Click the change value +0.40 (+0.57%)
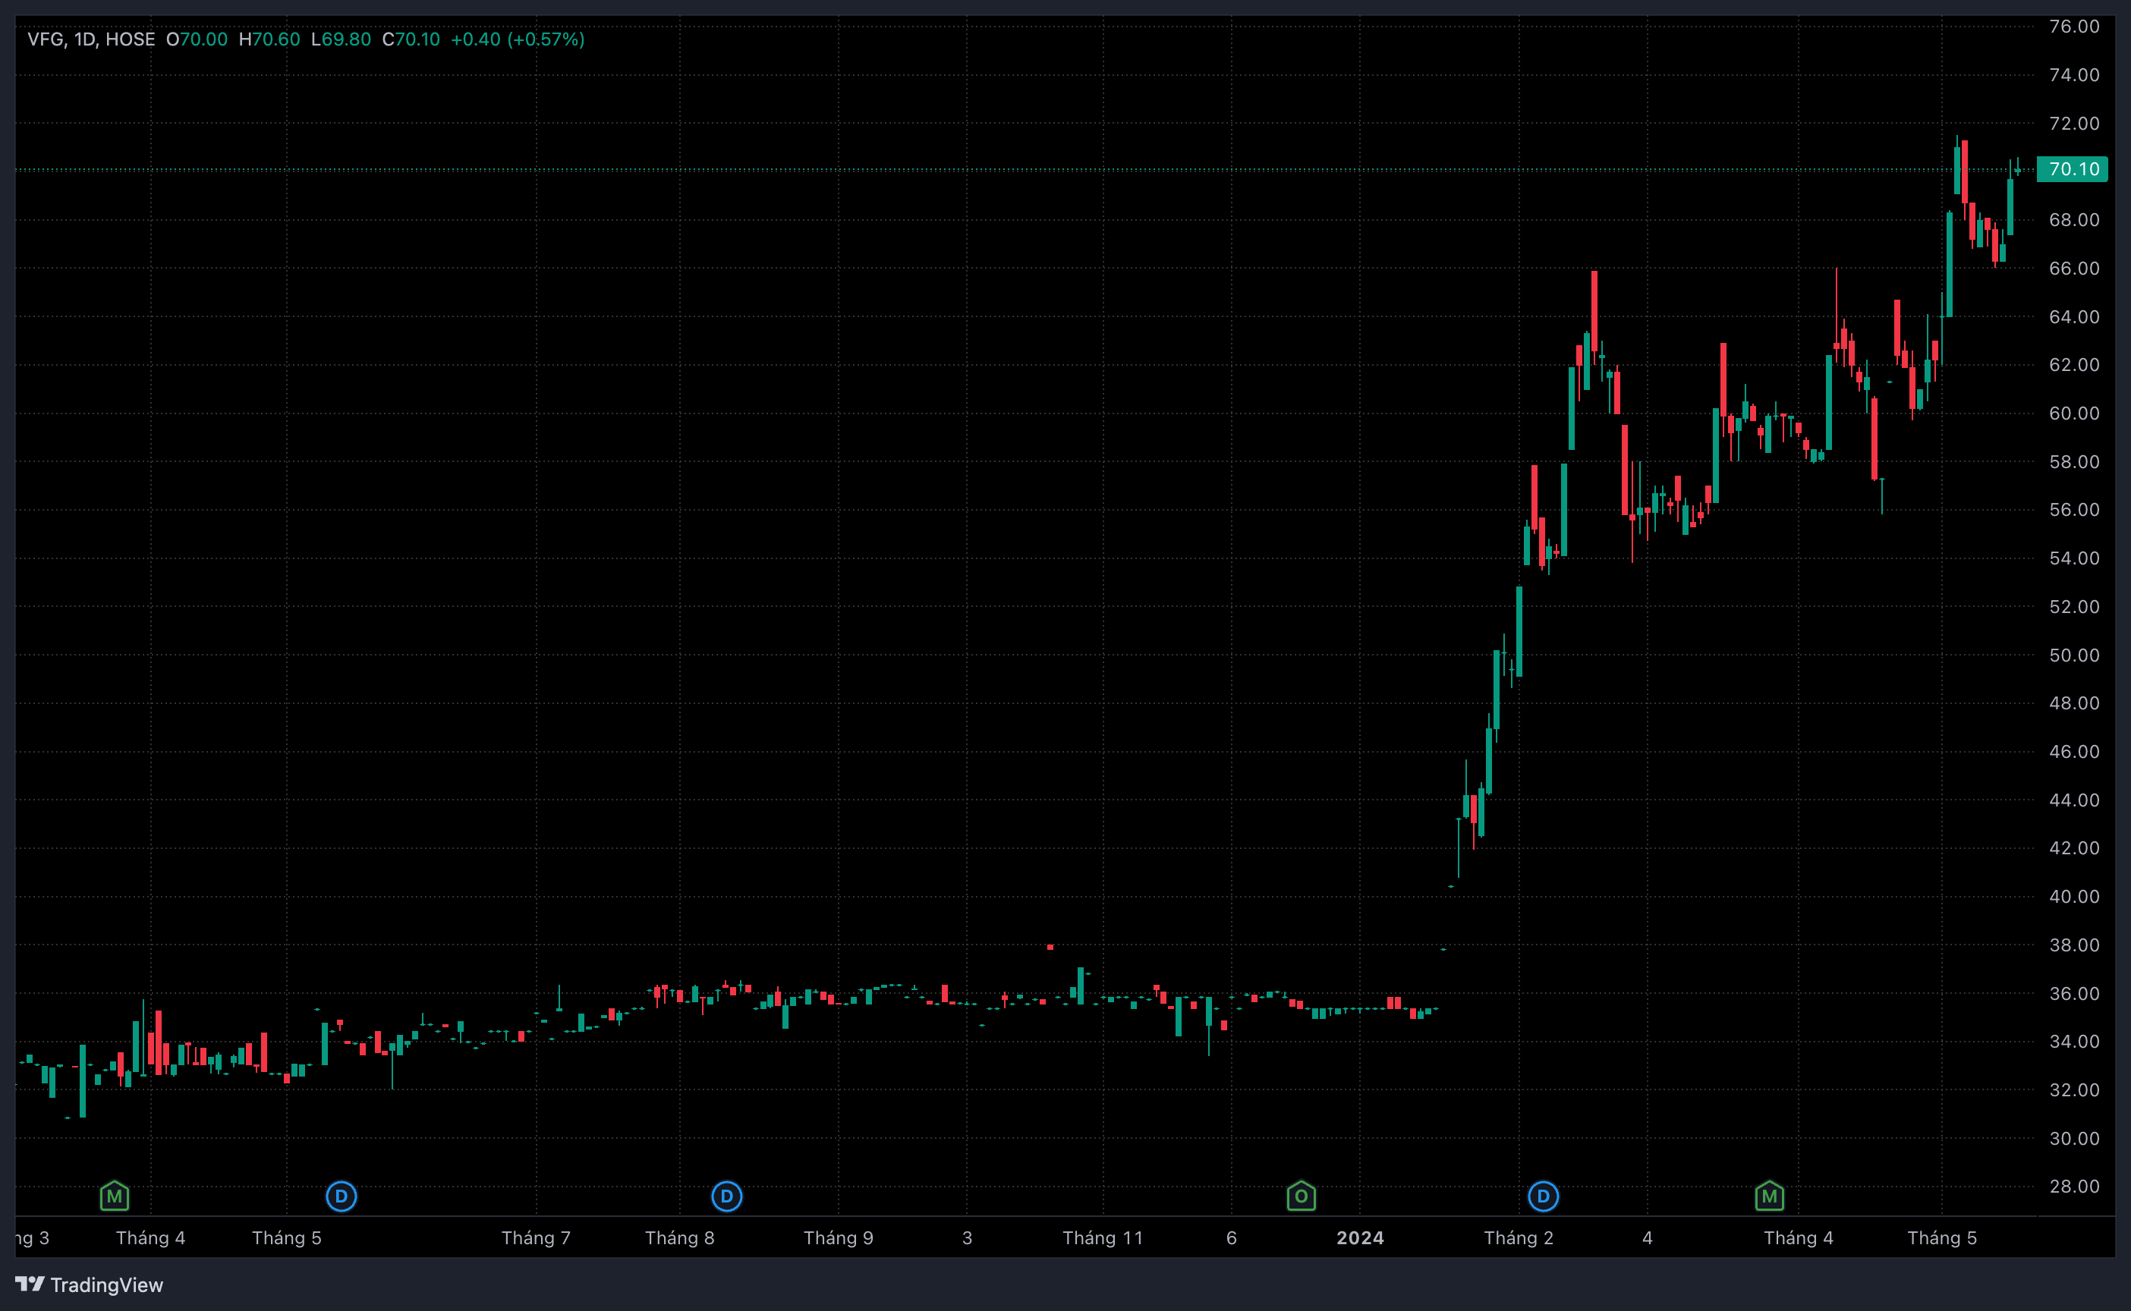 pyautogui.click(x=518, y=39)
